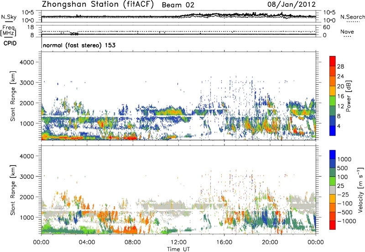
Task: Click the "-1000" Velocity colorbar value
Action: (x=347, y=221)
